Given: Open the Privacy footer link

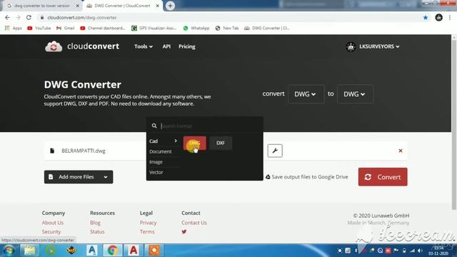Looking at the screenshot, I should [x=148, y=223].
